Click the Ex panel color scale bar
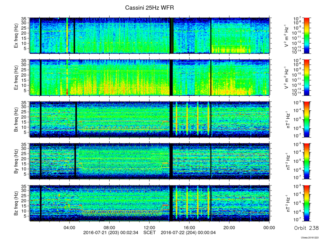Viewport: 319px width, 239px height. click(307, 36)
